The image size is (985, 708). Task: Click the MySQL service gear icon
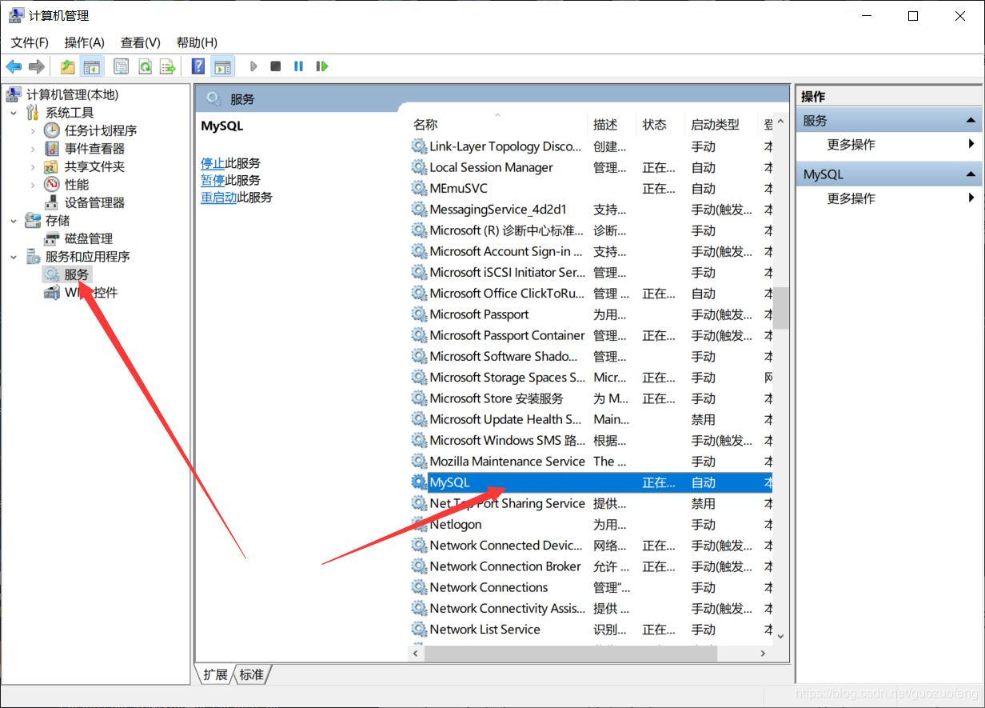click(x=419, y=482)
